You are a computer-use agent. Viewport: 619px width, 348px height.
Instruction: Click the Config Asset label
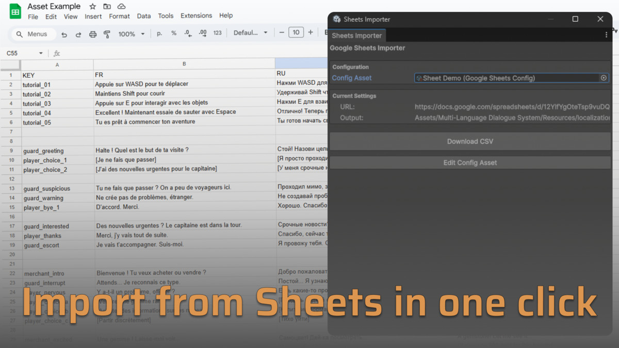(352, 78)
